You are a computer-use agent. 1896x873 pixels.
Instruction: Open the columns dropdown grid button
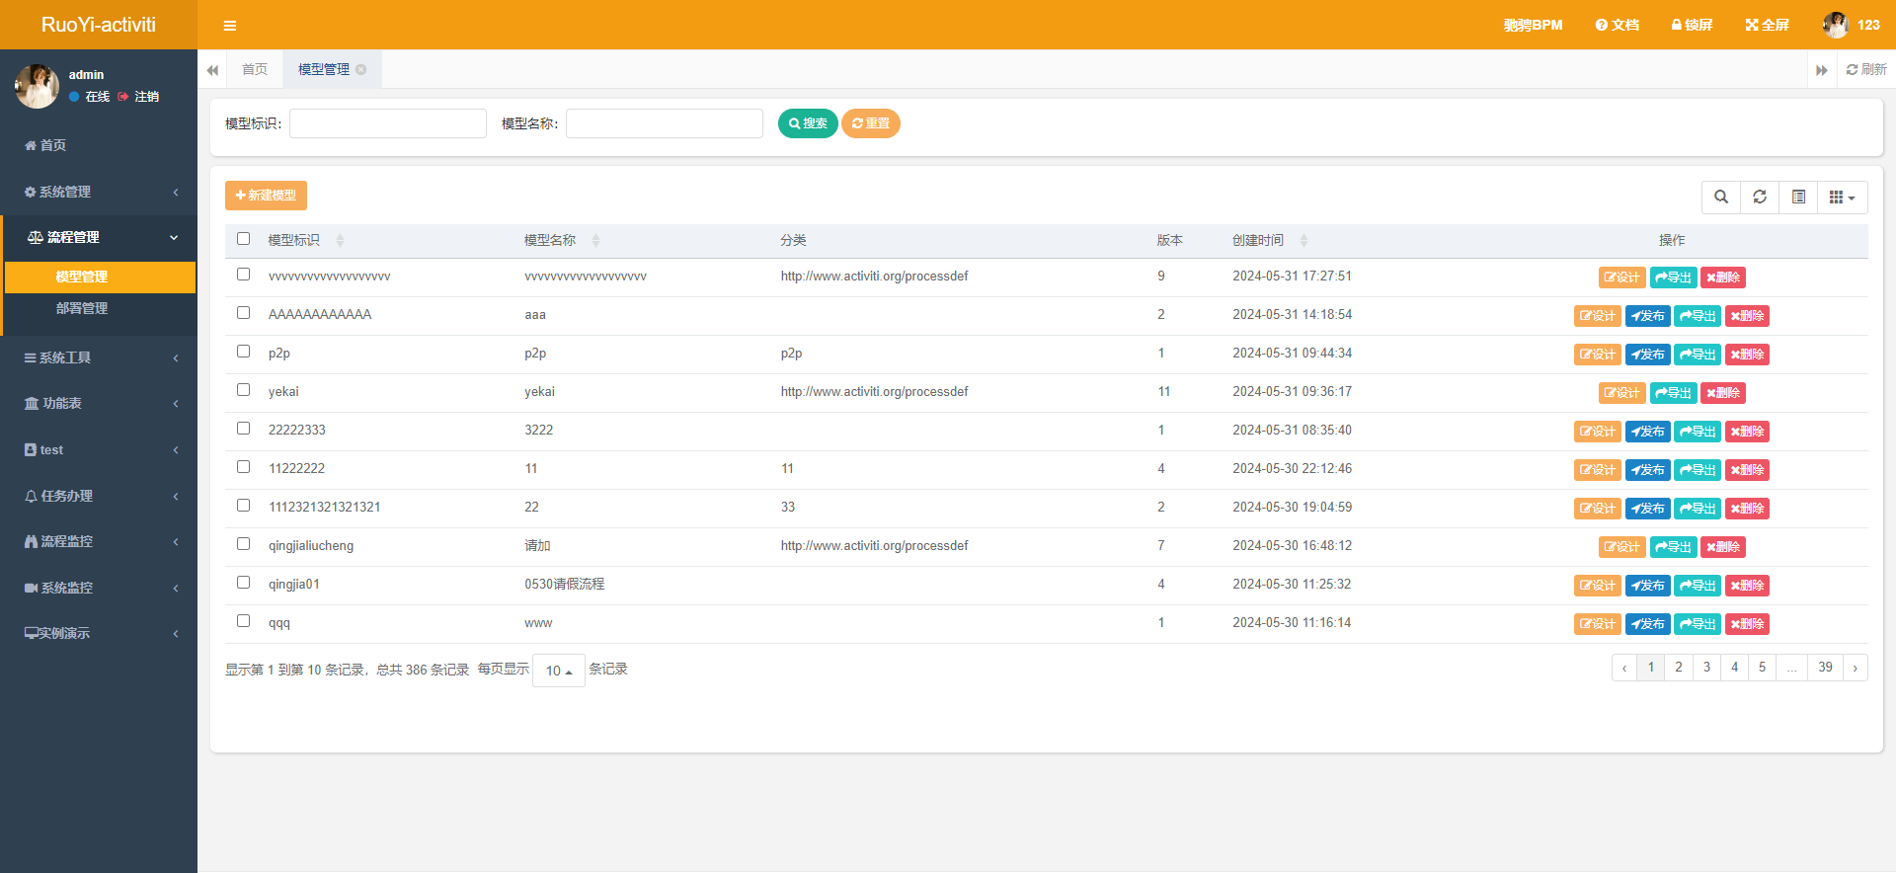1842,197
